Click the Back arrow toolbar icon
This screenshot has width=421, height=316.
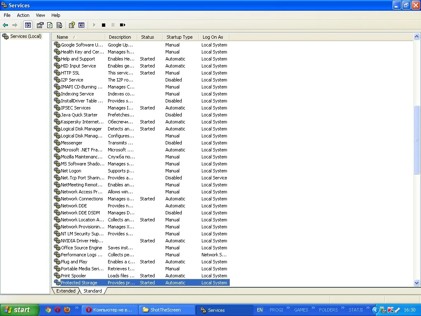(x=5, y=25)
